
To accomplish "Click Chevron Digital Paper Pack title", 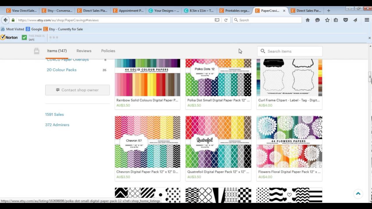I will click(147, 172).
